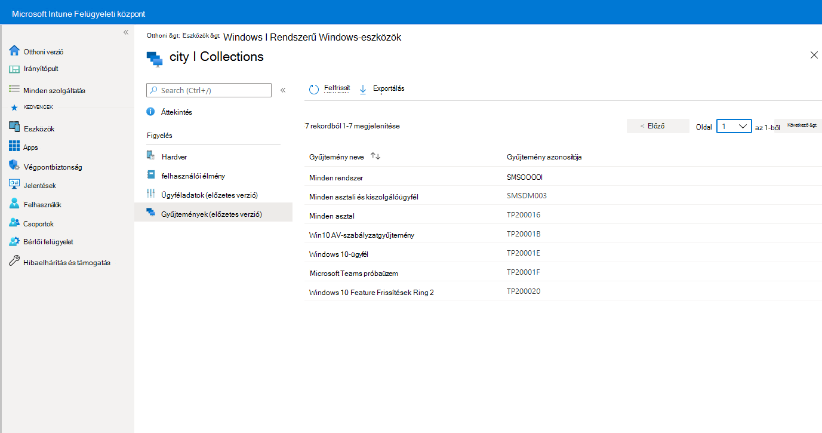Close the Collections blade with X

point(814,55)
